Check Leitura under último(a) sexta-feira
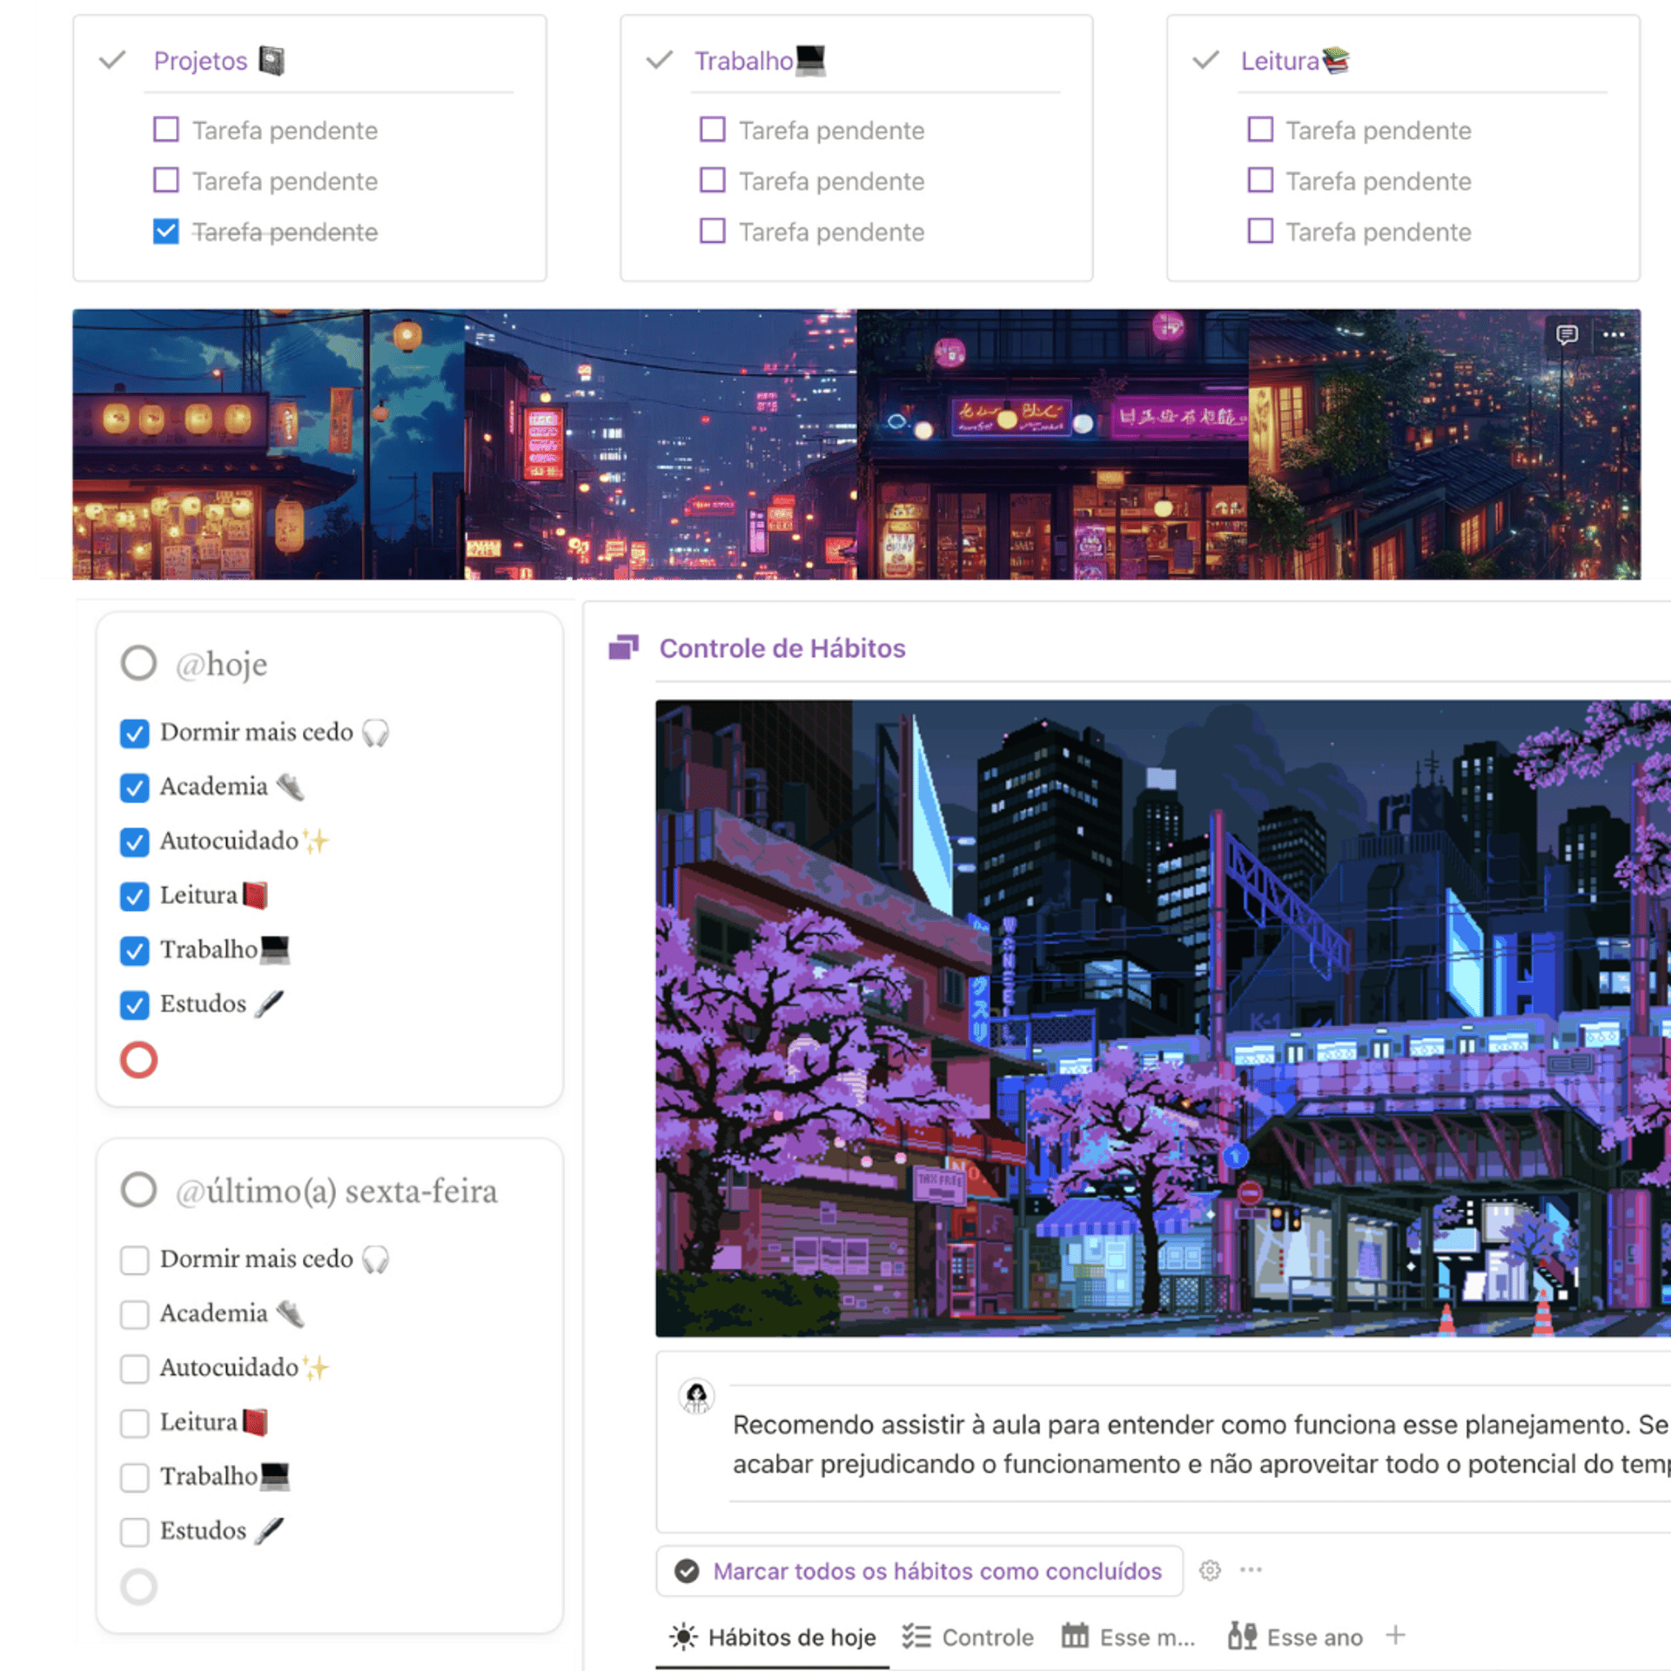The image size is (1671, 1671). [x=134, y=1423]
